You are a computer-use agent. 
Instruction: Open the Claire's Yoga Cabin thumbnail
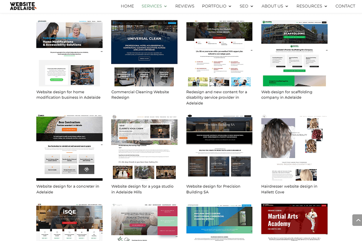tap(144, 148)
